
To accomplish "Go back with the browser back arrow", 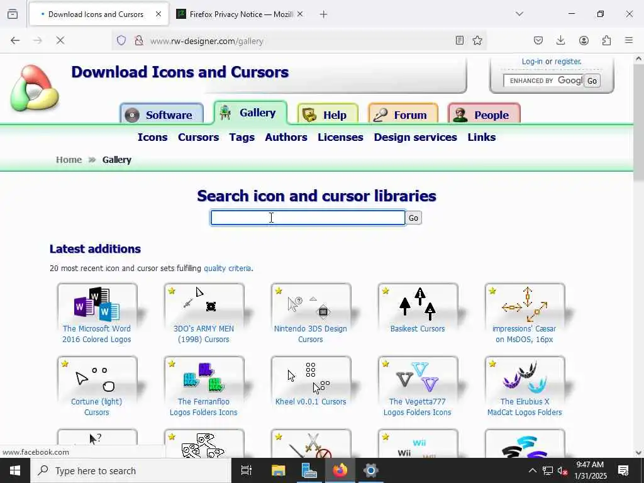I will pyautogui.click(x=15, y=40).
